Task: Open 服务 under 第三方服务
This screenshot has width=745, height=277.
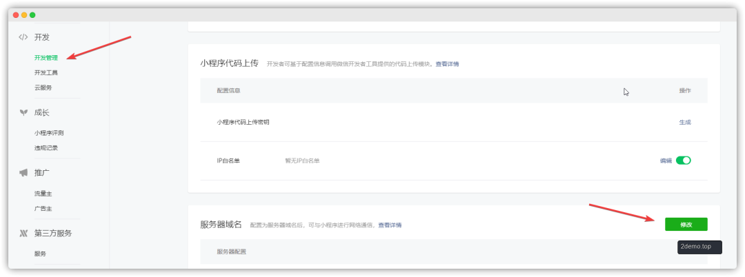Action: [x=40, y=254]
